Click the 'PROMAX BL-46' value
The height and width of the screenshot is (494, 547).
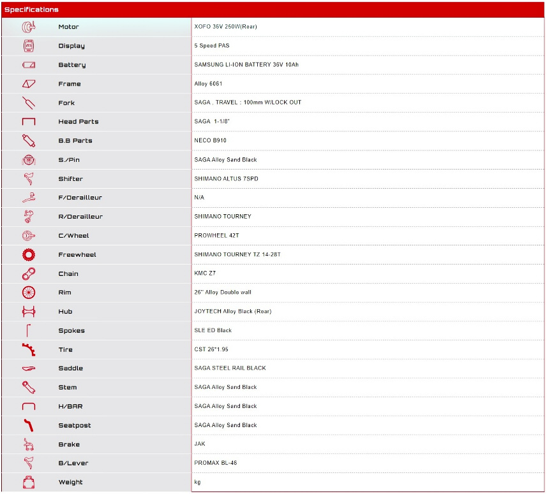(x=216, y=463)
